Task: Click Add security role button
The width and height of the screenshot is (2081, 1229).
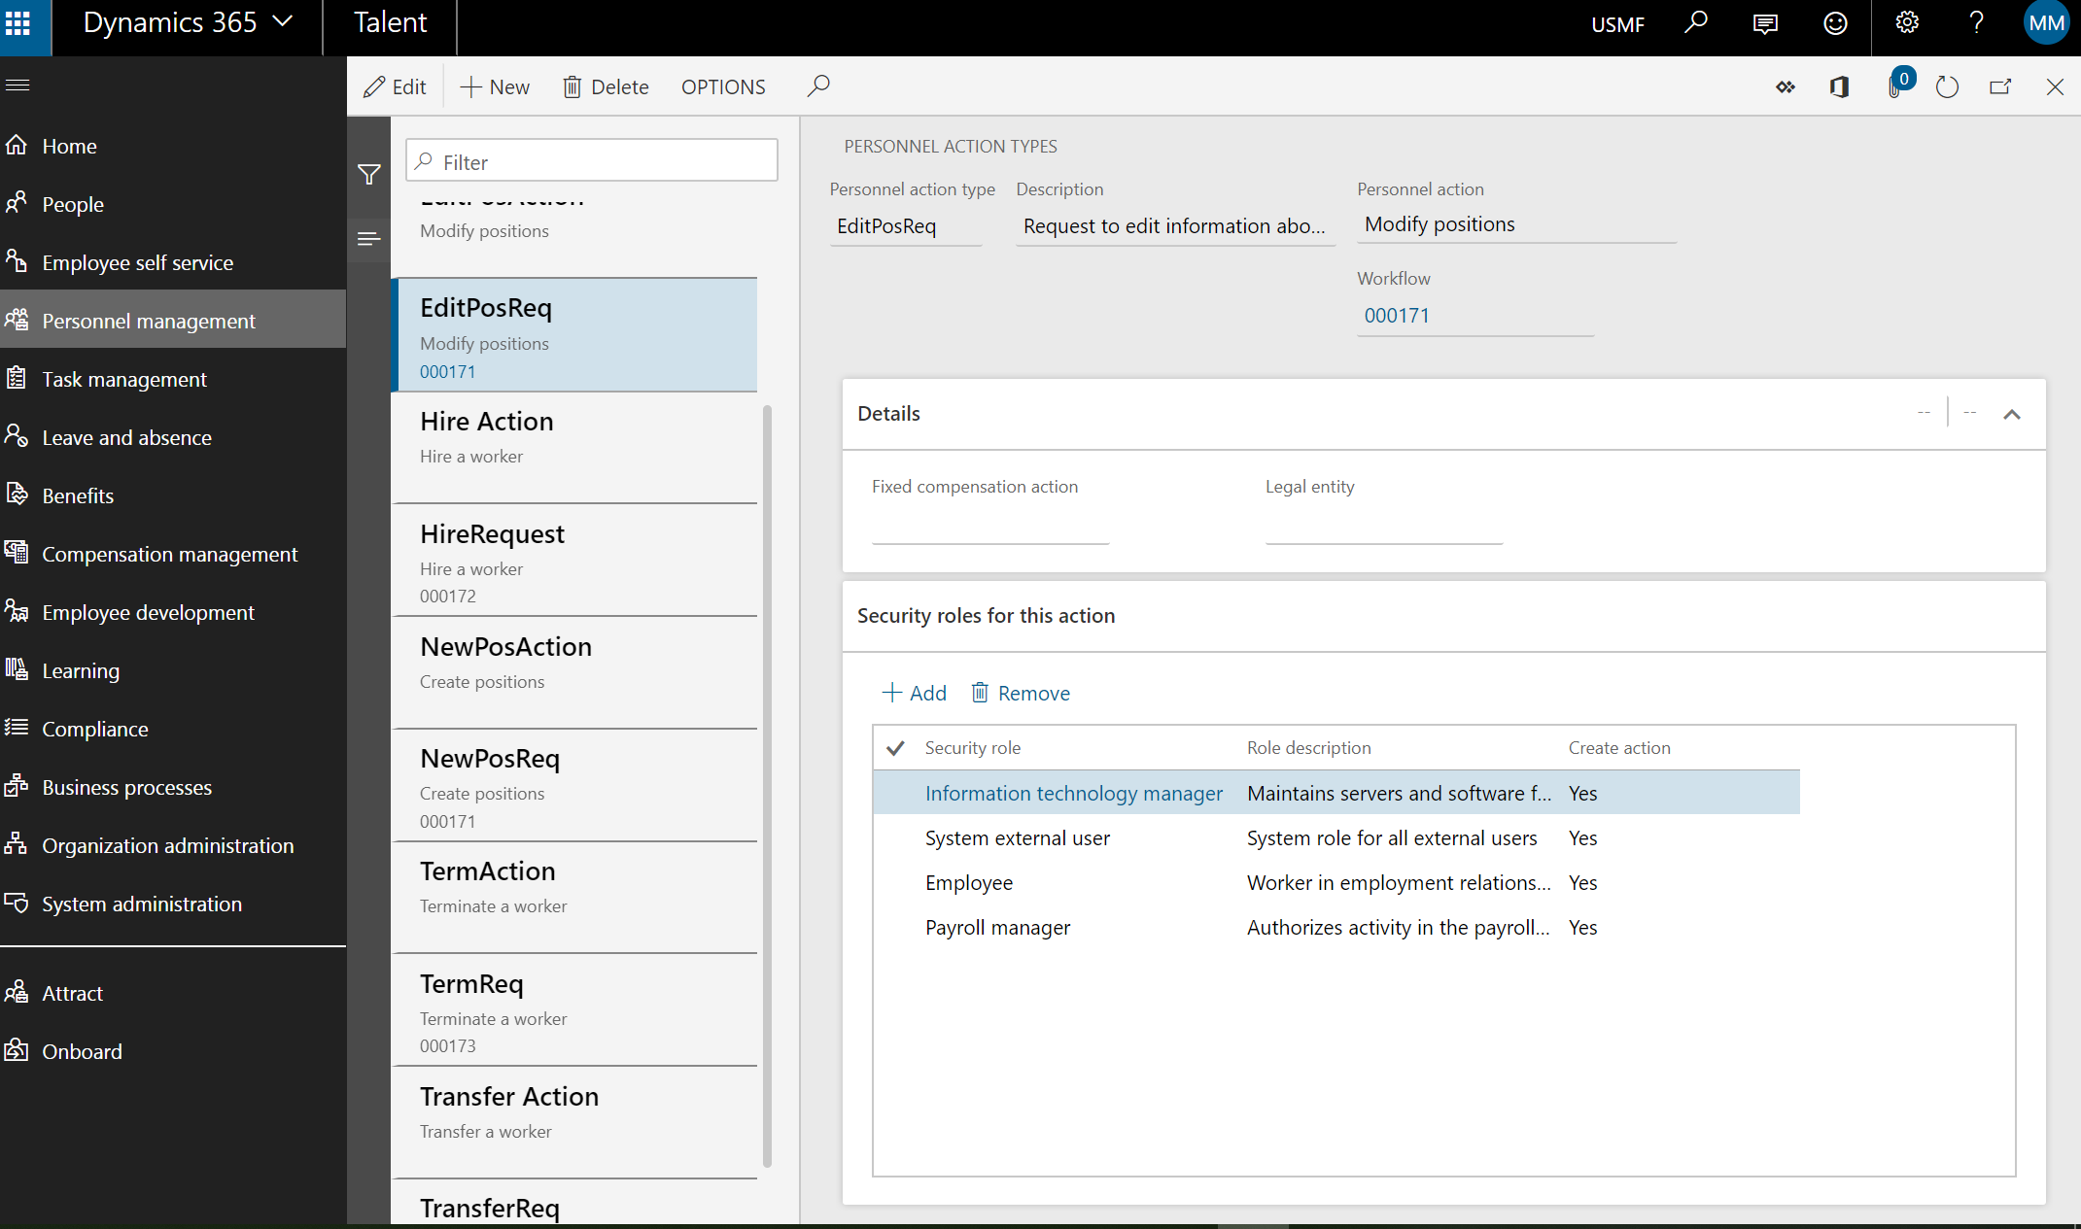Action: [914, 693]
